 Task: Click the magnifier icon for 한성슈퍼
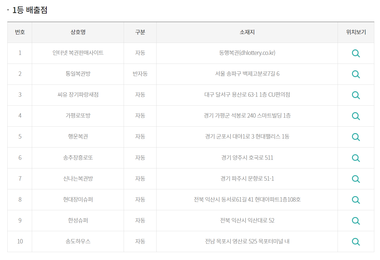point(356,221)
